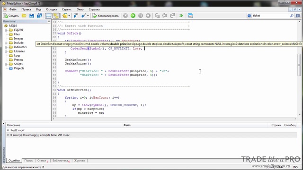Select the MQL4 root node

click(x=13, y=25)
